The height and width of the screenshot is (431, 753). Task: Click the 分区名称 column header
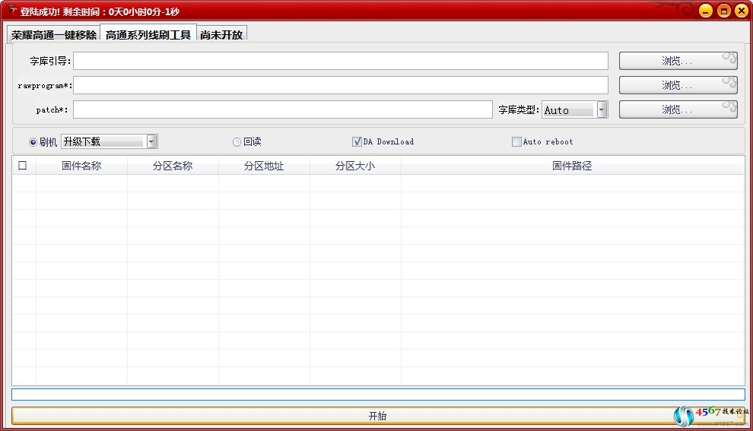tap(173, 166)
